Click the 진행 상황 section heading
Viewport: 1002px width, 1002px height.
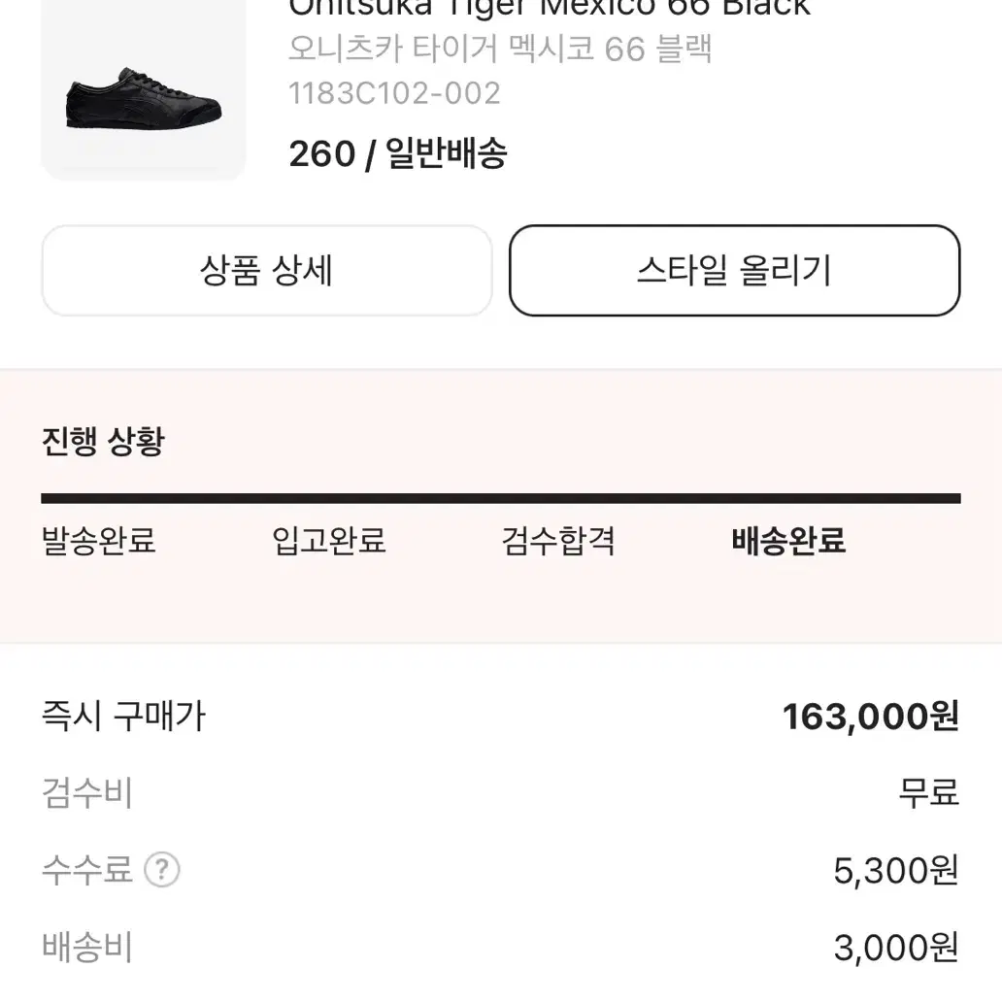[x=104, y=441]
